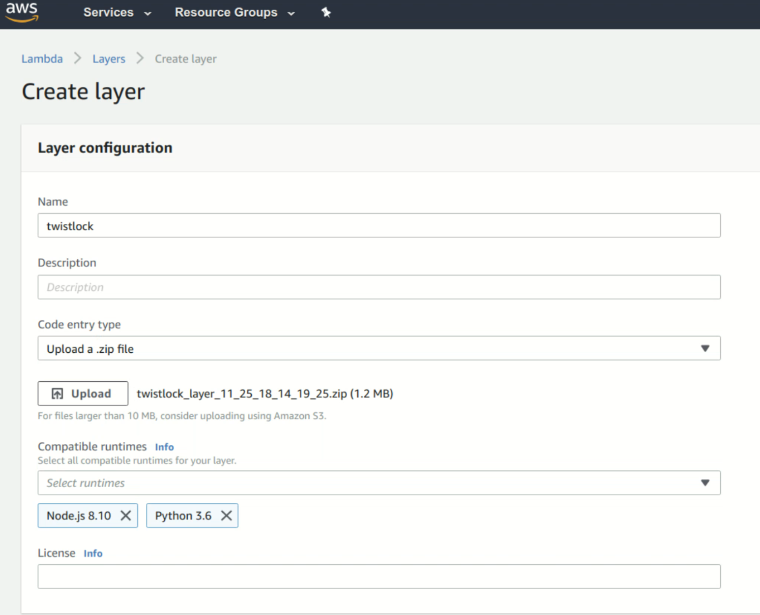Click the Create layer breadcrumb text

186,59
